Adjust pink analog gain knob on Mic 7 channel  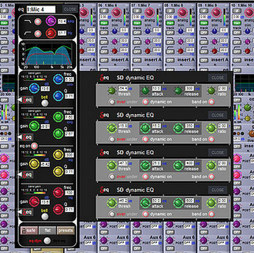tap(149, 12)
